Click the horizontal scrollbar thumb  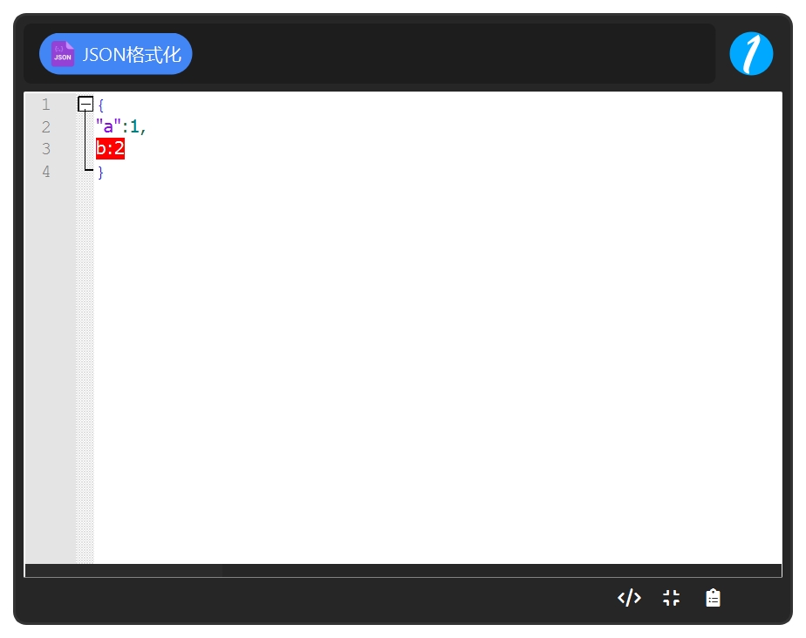point(124,570)
